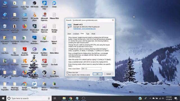Enable Run ZoomIt when Windows starts
This screenshot has height=101, width=180.
click(x=67, y=75)
